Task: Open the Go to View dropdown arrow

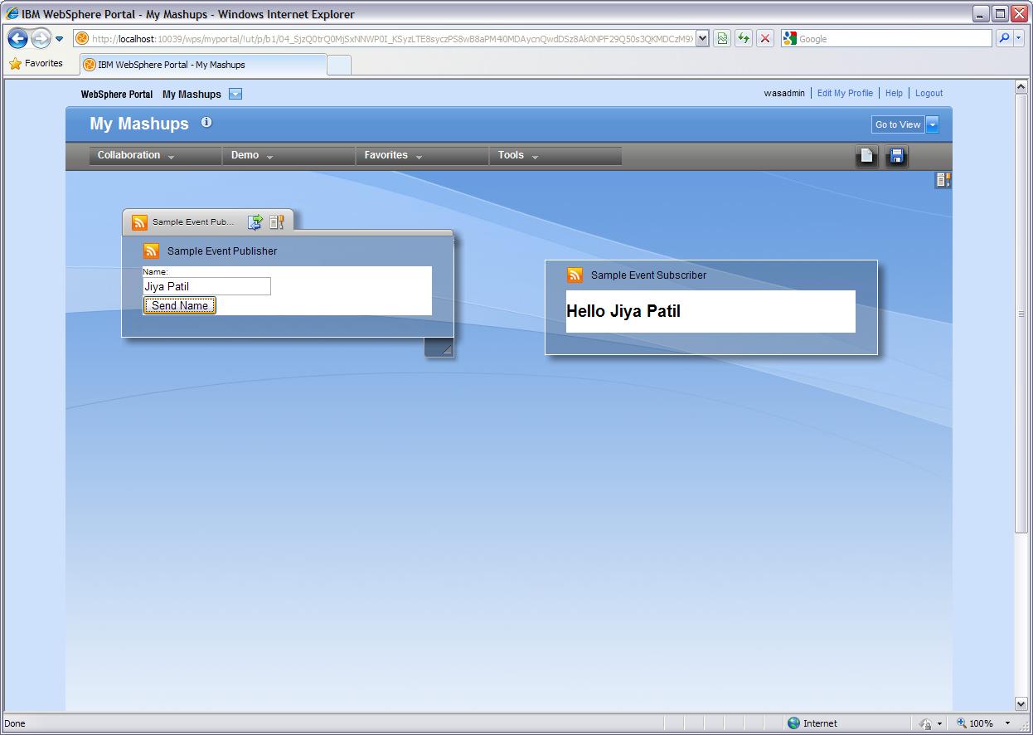Action: point(933,124)
